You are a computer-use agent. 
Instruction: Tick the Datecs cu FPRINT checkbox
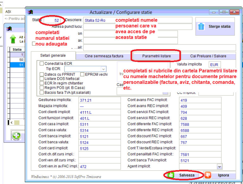point(42,75)
